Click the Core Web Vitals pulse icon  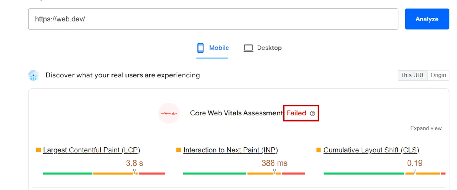[x=169, y=113]
